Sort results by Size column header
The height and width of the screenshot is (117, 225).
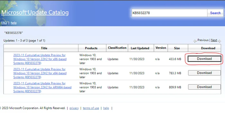tap(177, 48)
